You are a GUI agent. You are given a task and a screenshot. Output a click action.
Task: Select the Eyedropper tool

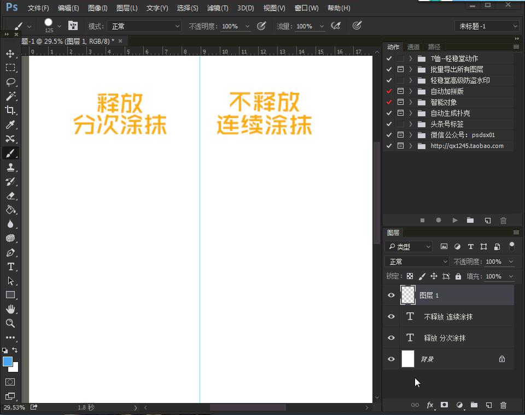pos(11,124)
